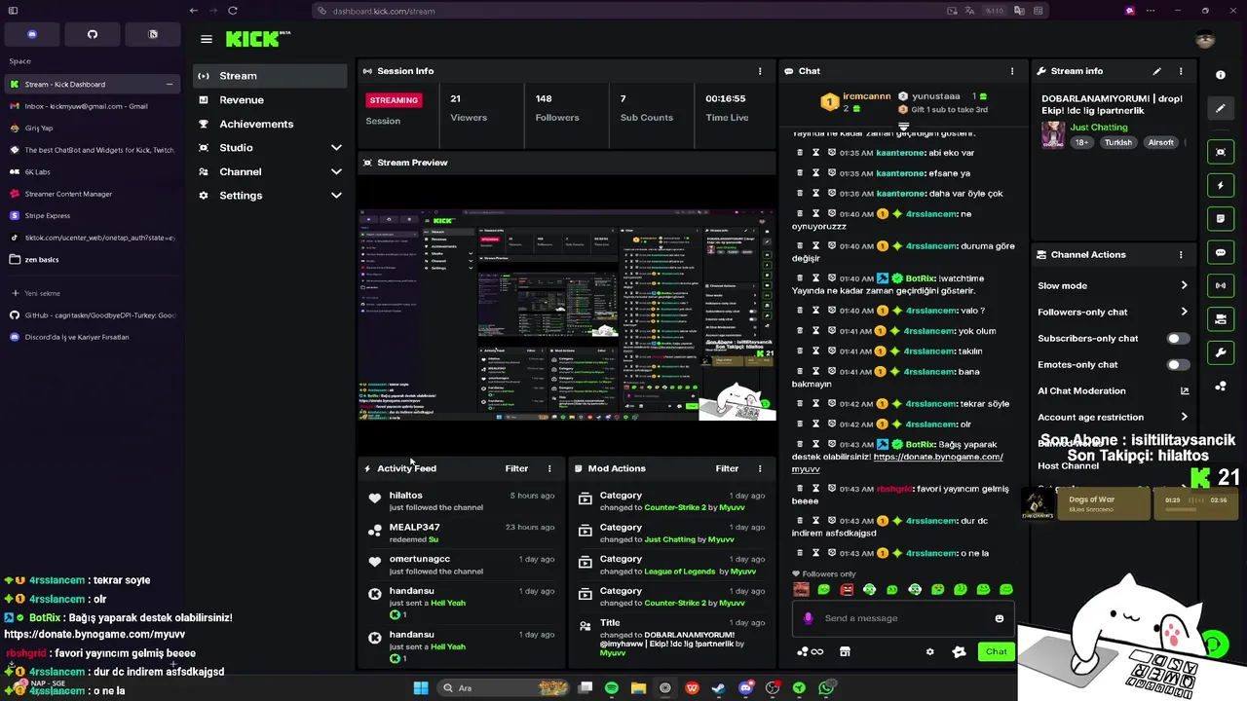1247x701 pixels.
Task: Click the Windows Start button
Action: pyautogui.click(x=420, y=688)
